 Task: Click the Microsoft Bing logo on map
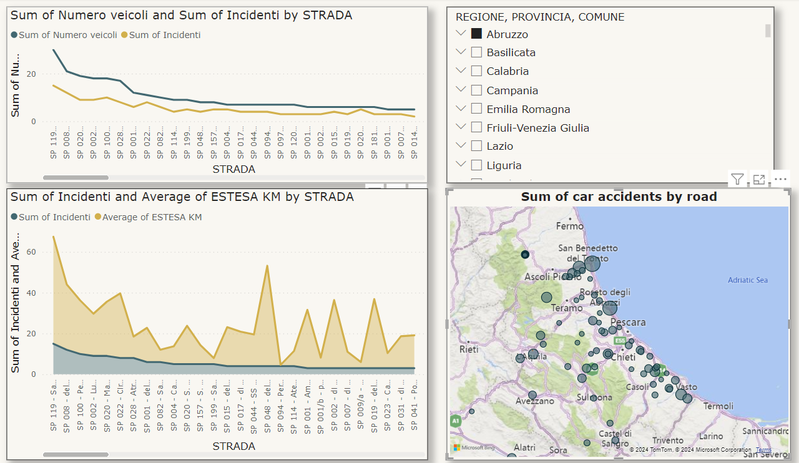(x=474, y=448)
